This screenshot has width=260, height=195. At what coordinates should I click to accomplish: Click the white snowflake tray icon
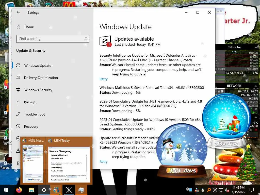(215, 190)
